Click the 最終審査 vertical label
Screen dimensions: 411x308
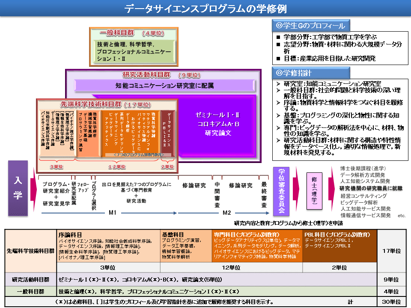(264, 195)
